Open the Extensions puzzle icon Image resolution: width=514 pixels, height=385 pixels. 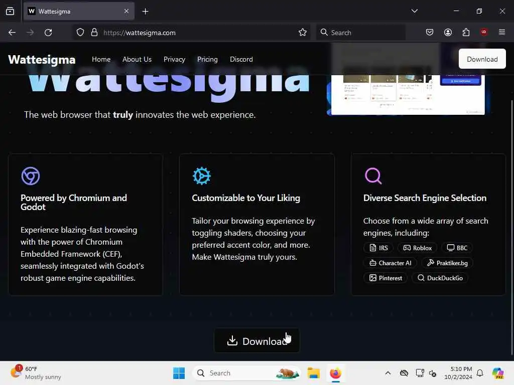coord(466,33)
